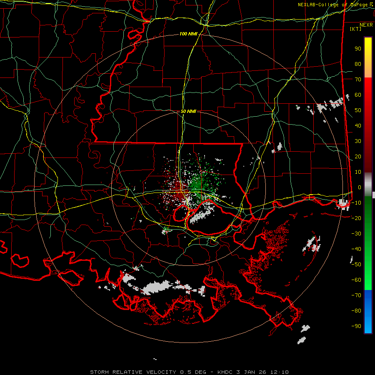Screen dimensions: 375x375
Task: Select the -30 knot scale label
Action: coord(356,234)
